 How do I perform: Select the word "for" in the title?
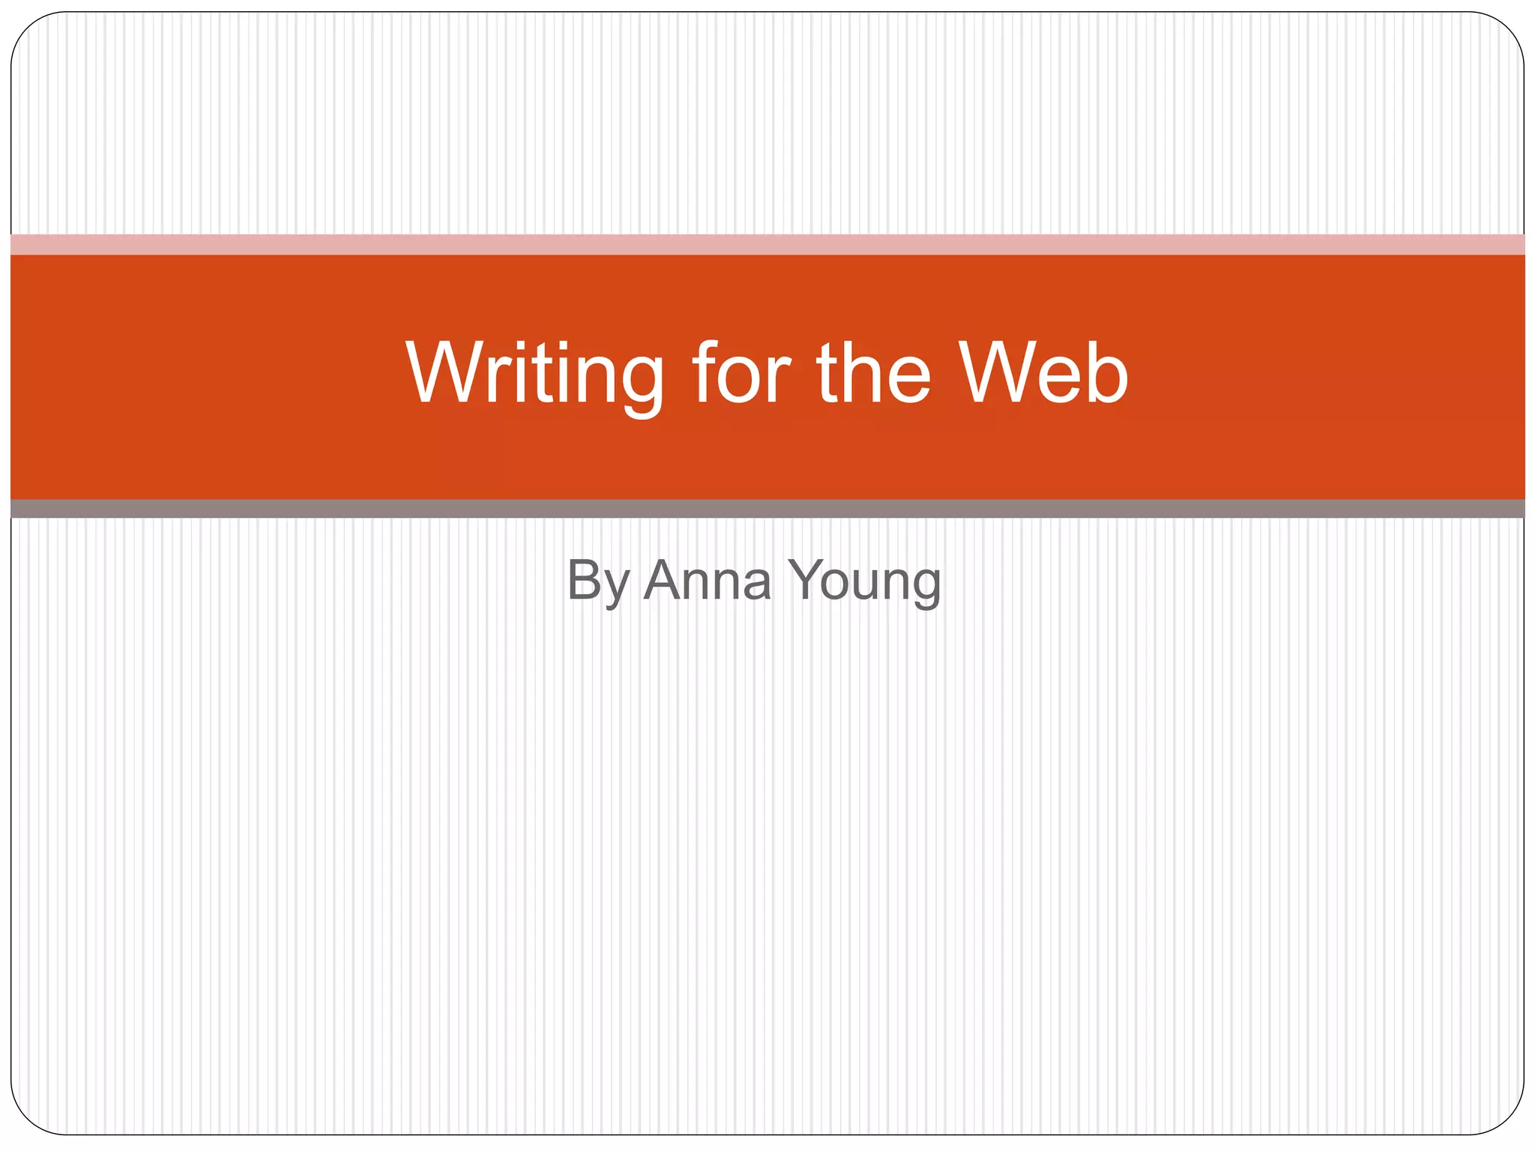(x=741, y=373)
